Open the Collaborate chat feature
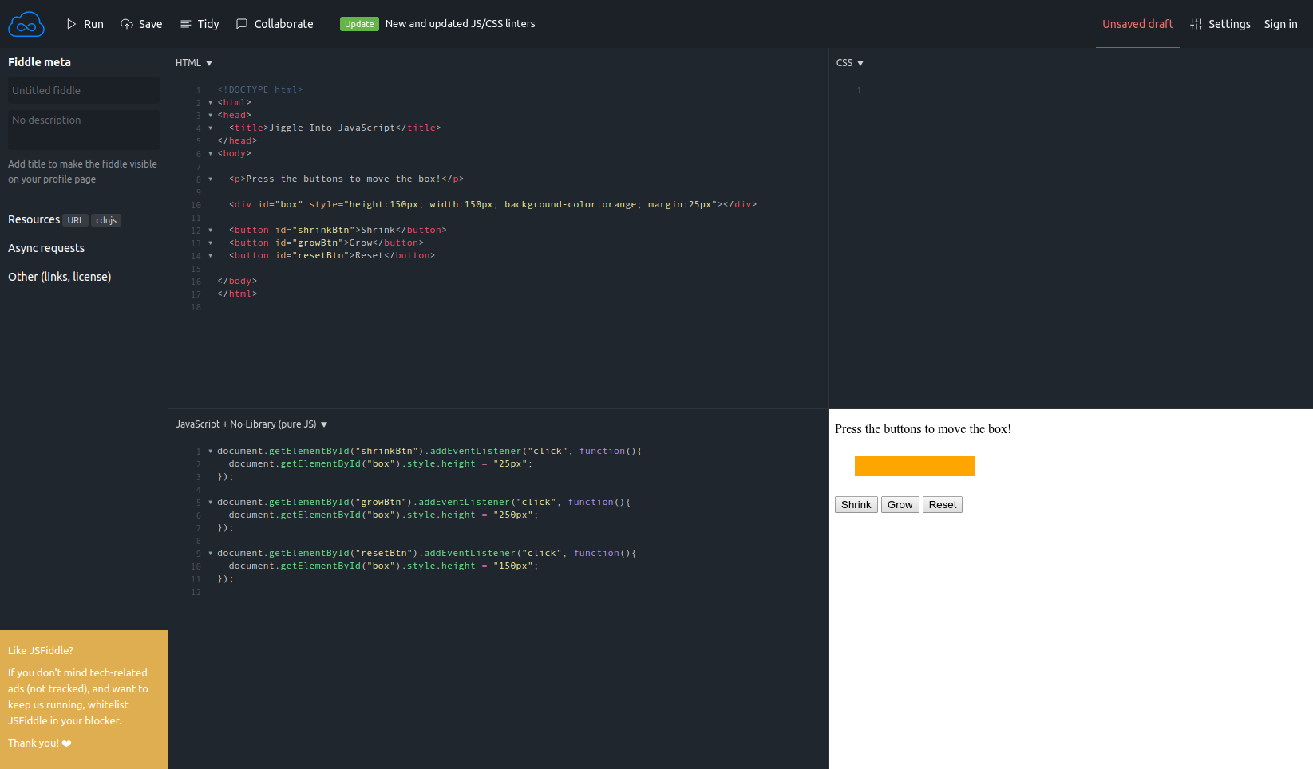This screenshot has height=769, width=1313. (x=274, y=24)
